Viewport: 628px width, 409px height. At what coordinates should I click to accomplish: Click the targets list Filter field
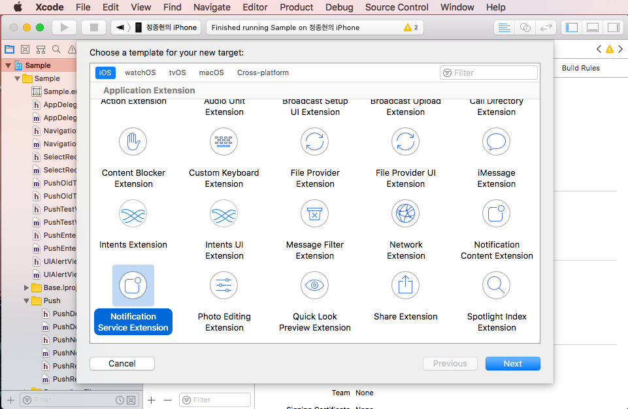215,400
